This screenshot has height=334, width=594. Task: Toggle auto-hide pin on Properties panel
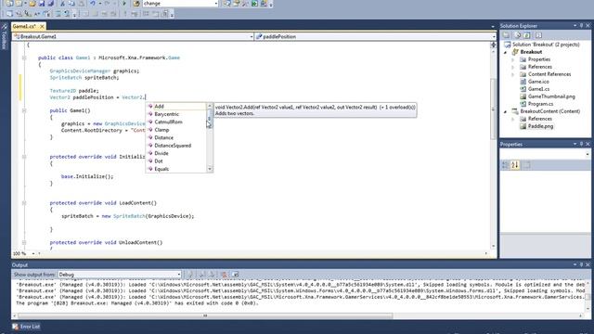tap(582, 145)
